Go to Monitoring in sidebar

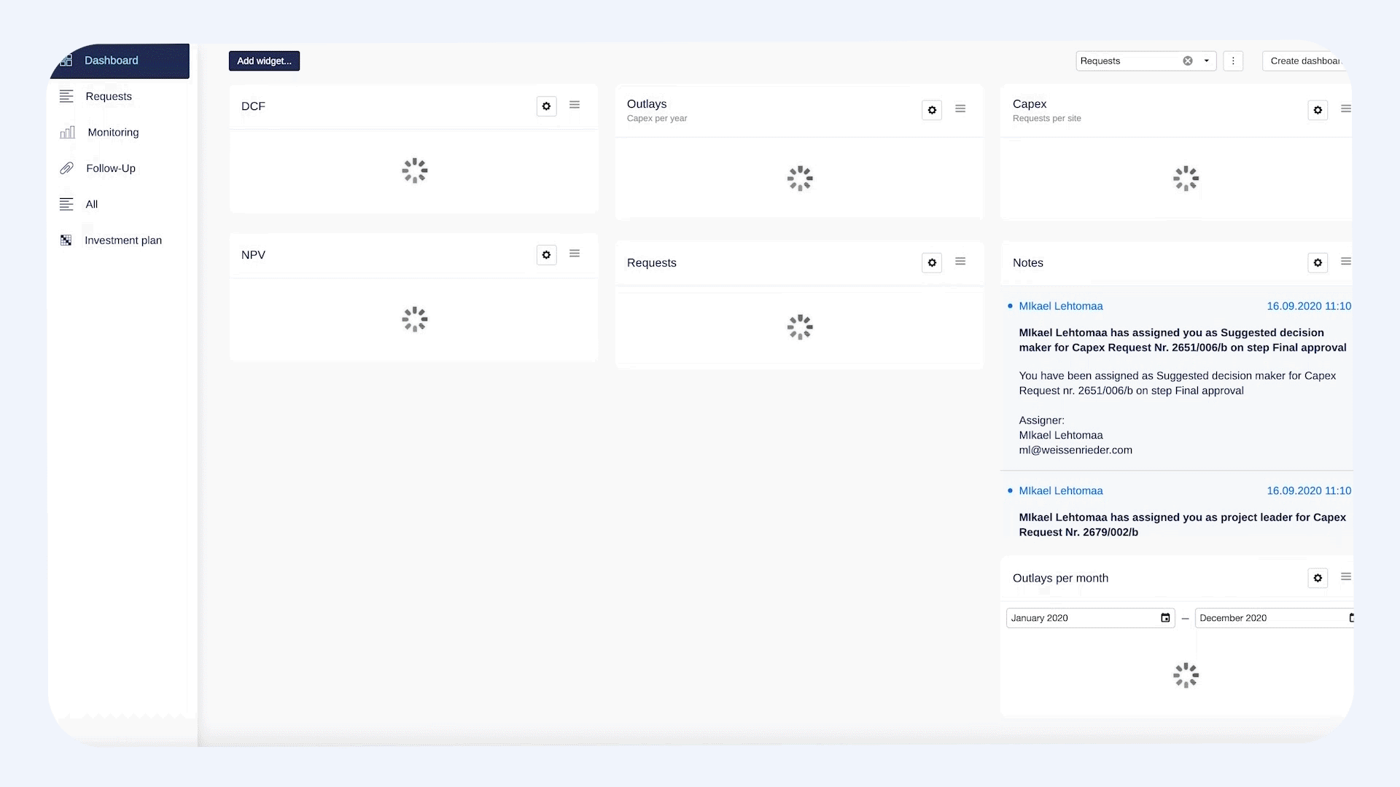click(113, 133)
